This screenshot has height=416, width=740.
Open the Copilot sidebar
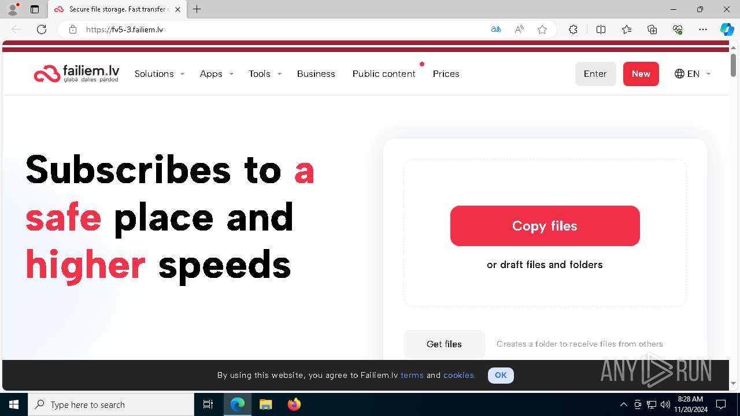[727, 29]
